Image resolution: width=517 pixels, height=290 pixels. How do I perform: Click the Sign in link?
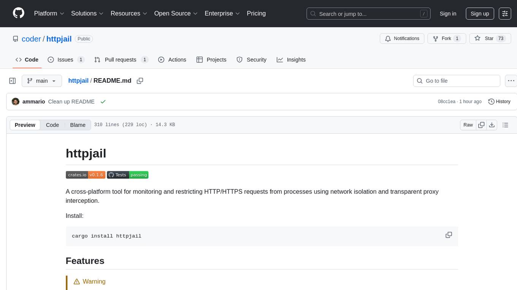tap(448, 14)
